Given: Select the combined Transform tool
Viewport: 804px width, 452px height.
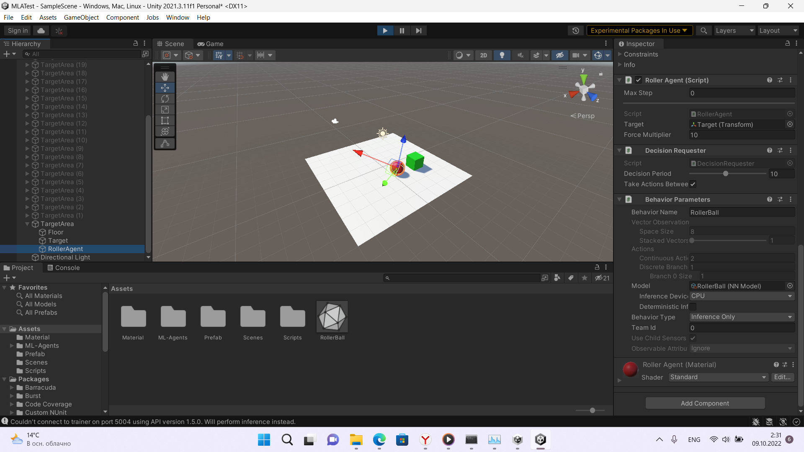Looking at the screenshot, I should 165,131.
